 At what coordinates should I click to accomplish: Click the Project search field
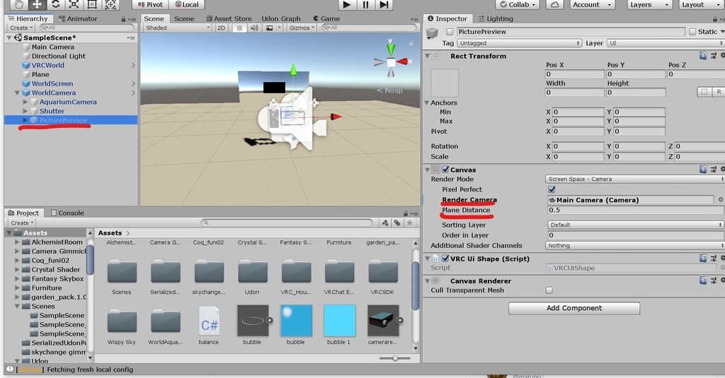point(287,223)
